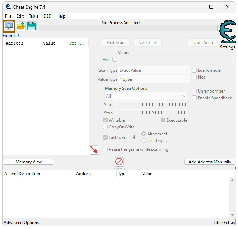Image resolution: width=238 pixels, height=229 pixels.
Task: Open the D3D menu
Action: [47, 16]
